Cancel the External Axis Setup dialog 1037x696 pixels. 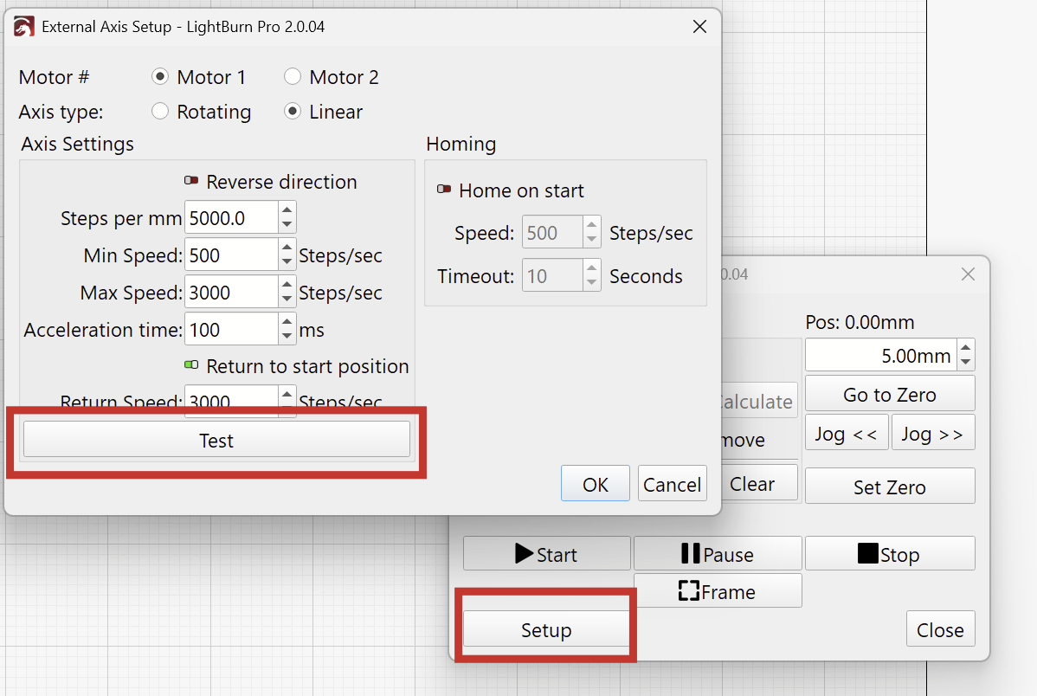[x=672, y=484]
